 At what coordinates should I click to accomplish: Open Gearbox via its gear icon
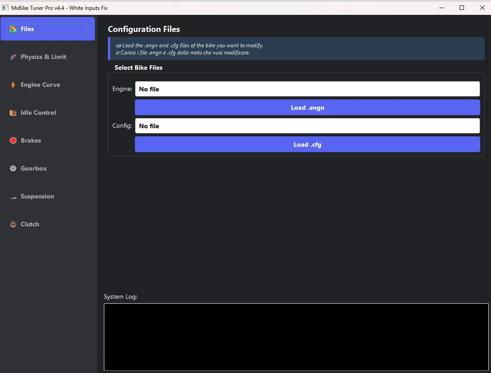point(13,168)
